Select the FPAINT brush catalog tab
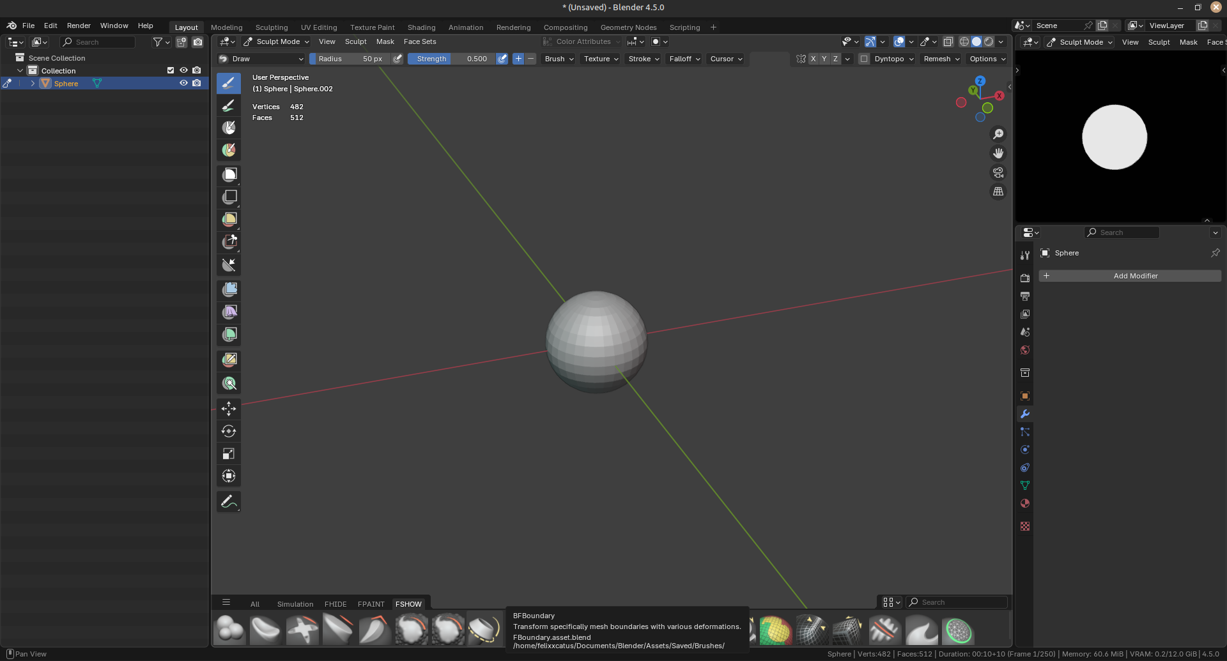Viewport: 1227px width, 661px height. coord(371,604)
